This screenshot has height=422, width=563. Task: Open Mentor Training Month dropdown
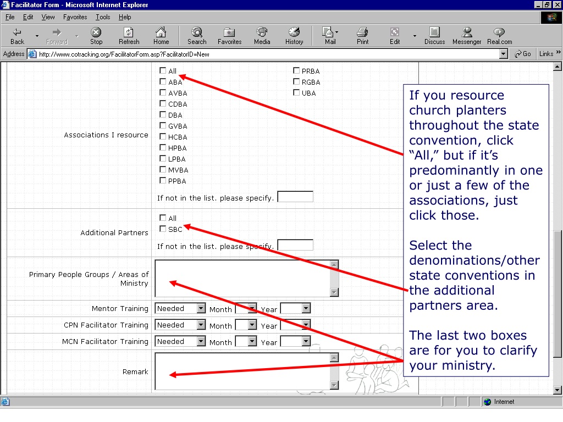click(246, 308)
